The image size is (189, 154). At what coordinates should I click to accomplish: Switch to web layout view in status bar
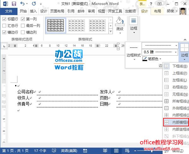tap(127, 151)
